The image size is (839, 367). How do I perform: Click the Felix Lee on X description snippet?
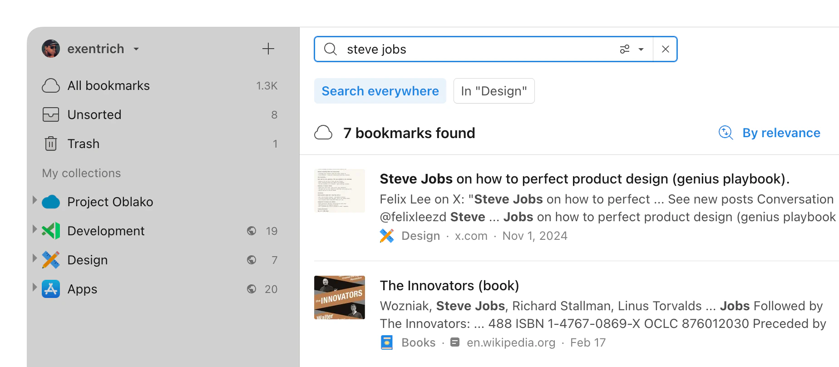[x=608, y=208]
